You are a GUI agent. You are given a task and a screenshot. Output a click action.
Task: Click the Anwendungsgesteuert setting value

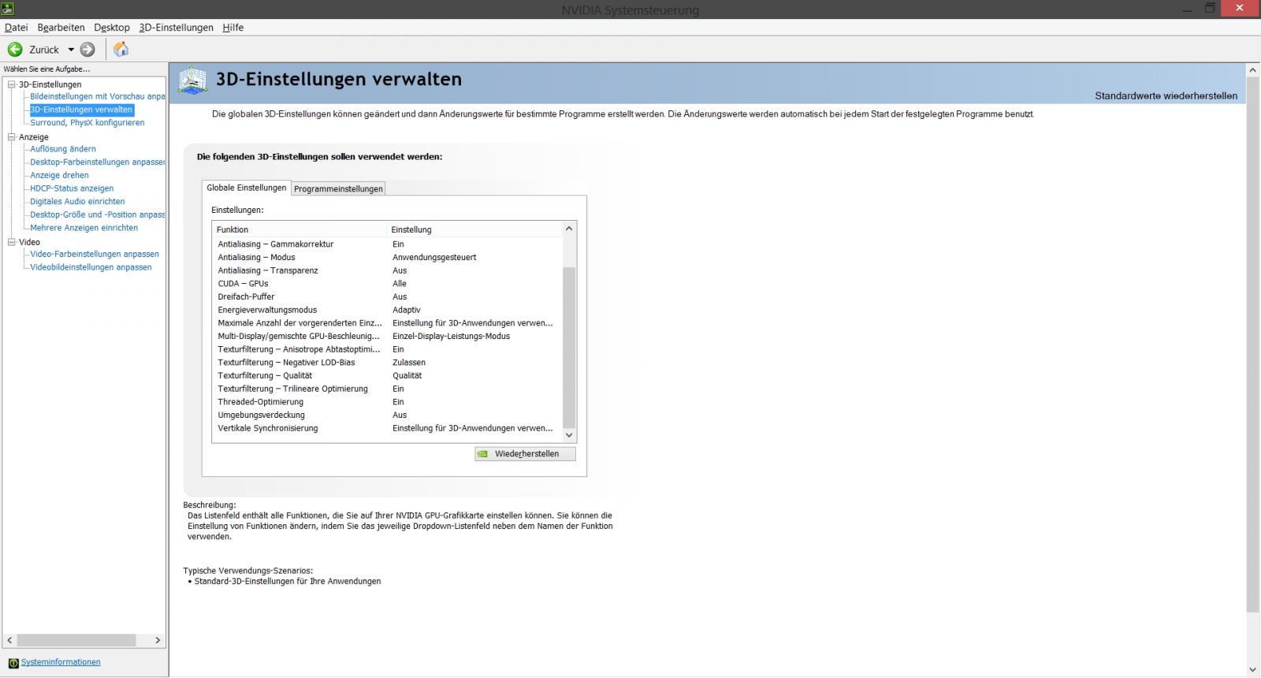point(434,258)
